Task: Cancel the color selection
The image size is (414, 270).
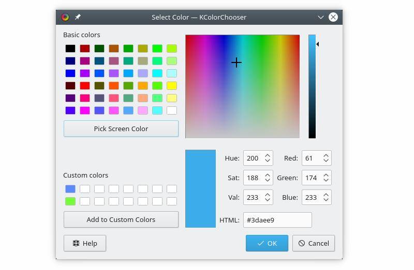Action: point(314,243)
